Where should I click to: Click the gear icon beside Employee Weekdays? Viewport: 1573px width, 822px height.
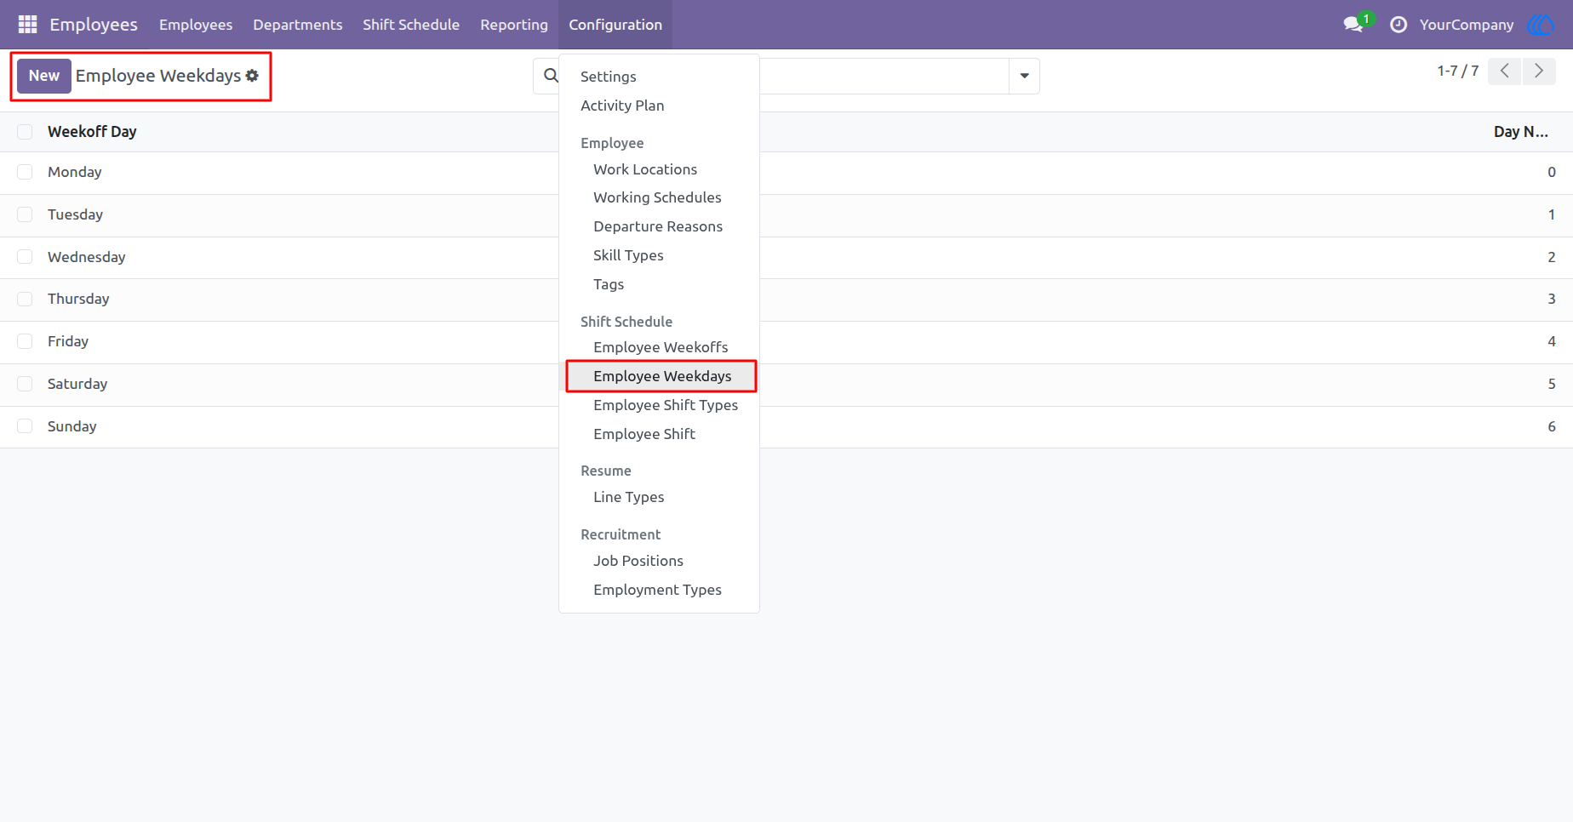(x=252, y=76)
